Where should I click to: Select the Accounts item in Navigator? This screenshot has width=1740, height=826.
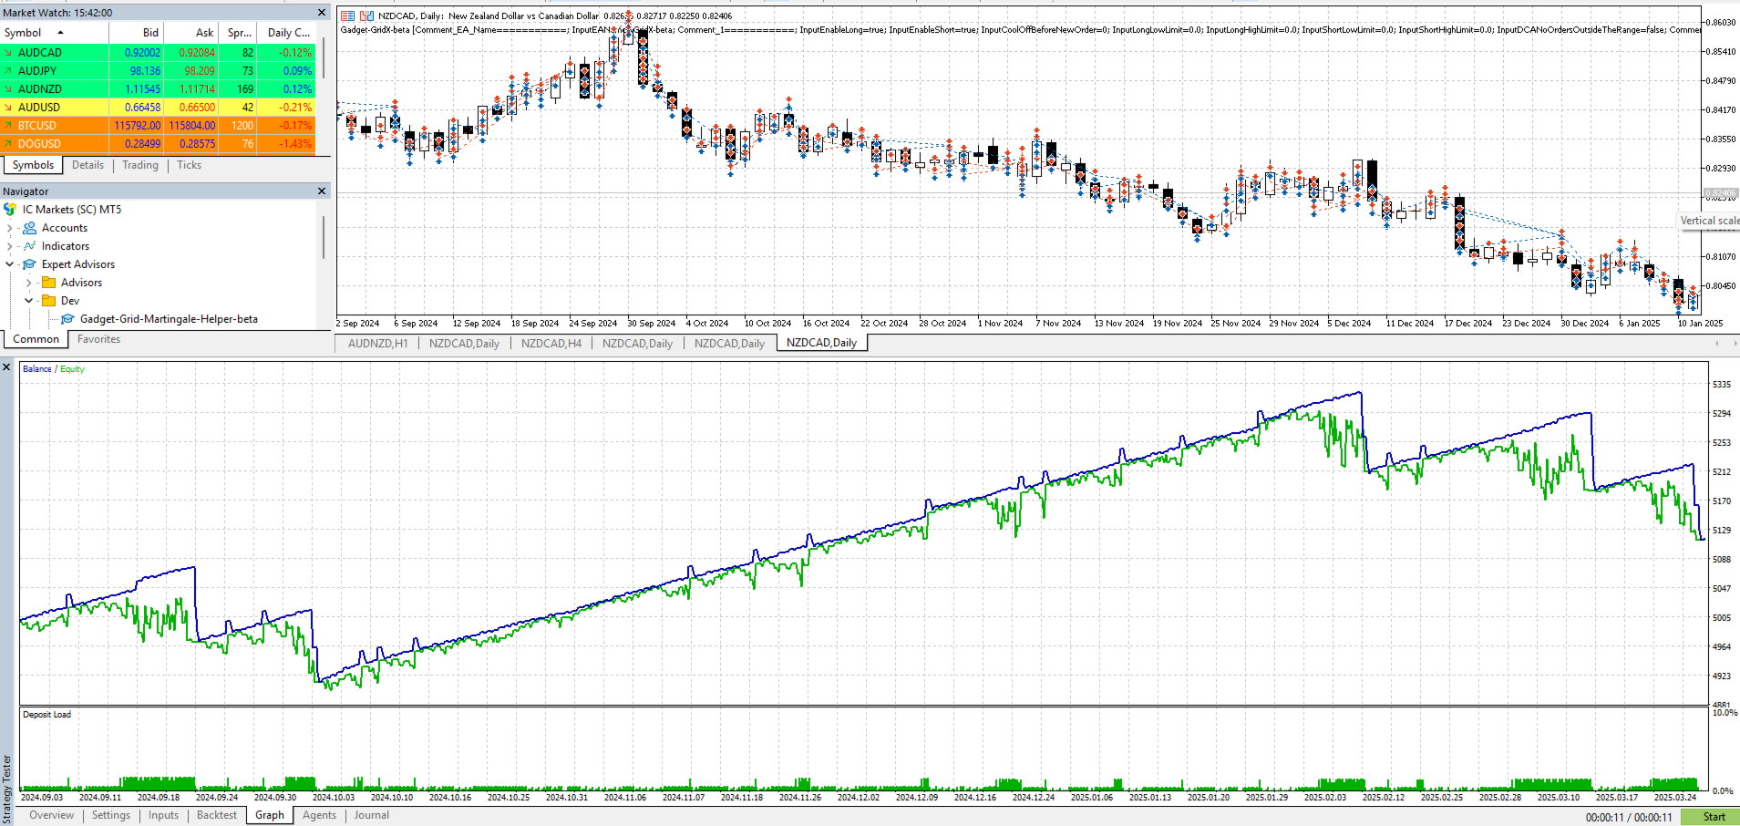pos(65,228)
